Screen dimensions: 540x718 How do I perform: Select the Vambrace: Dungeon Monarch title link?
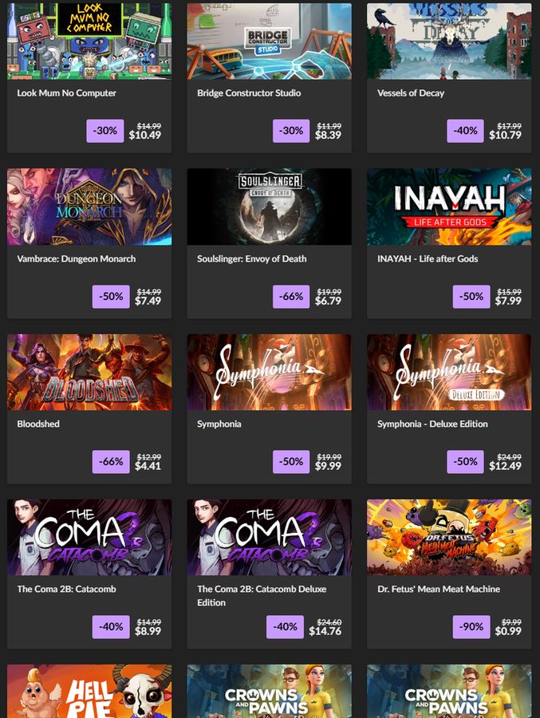[x=77, y=258]
